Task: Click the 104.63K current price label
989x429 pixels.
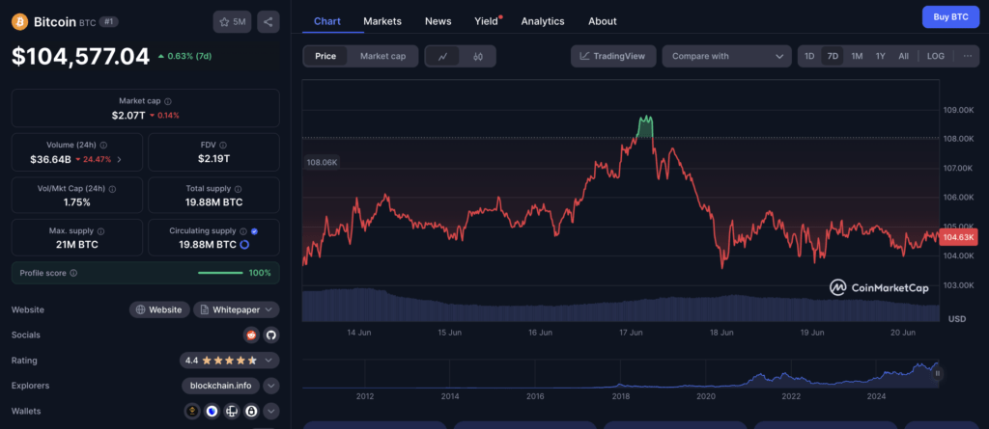Action: click(958, 237)
